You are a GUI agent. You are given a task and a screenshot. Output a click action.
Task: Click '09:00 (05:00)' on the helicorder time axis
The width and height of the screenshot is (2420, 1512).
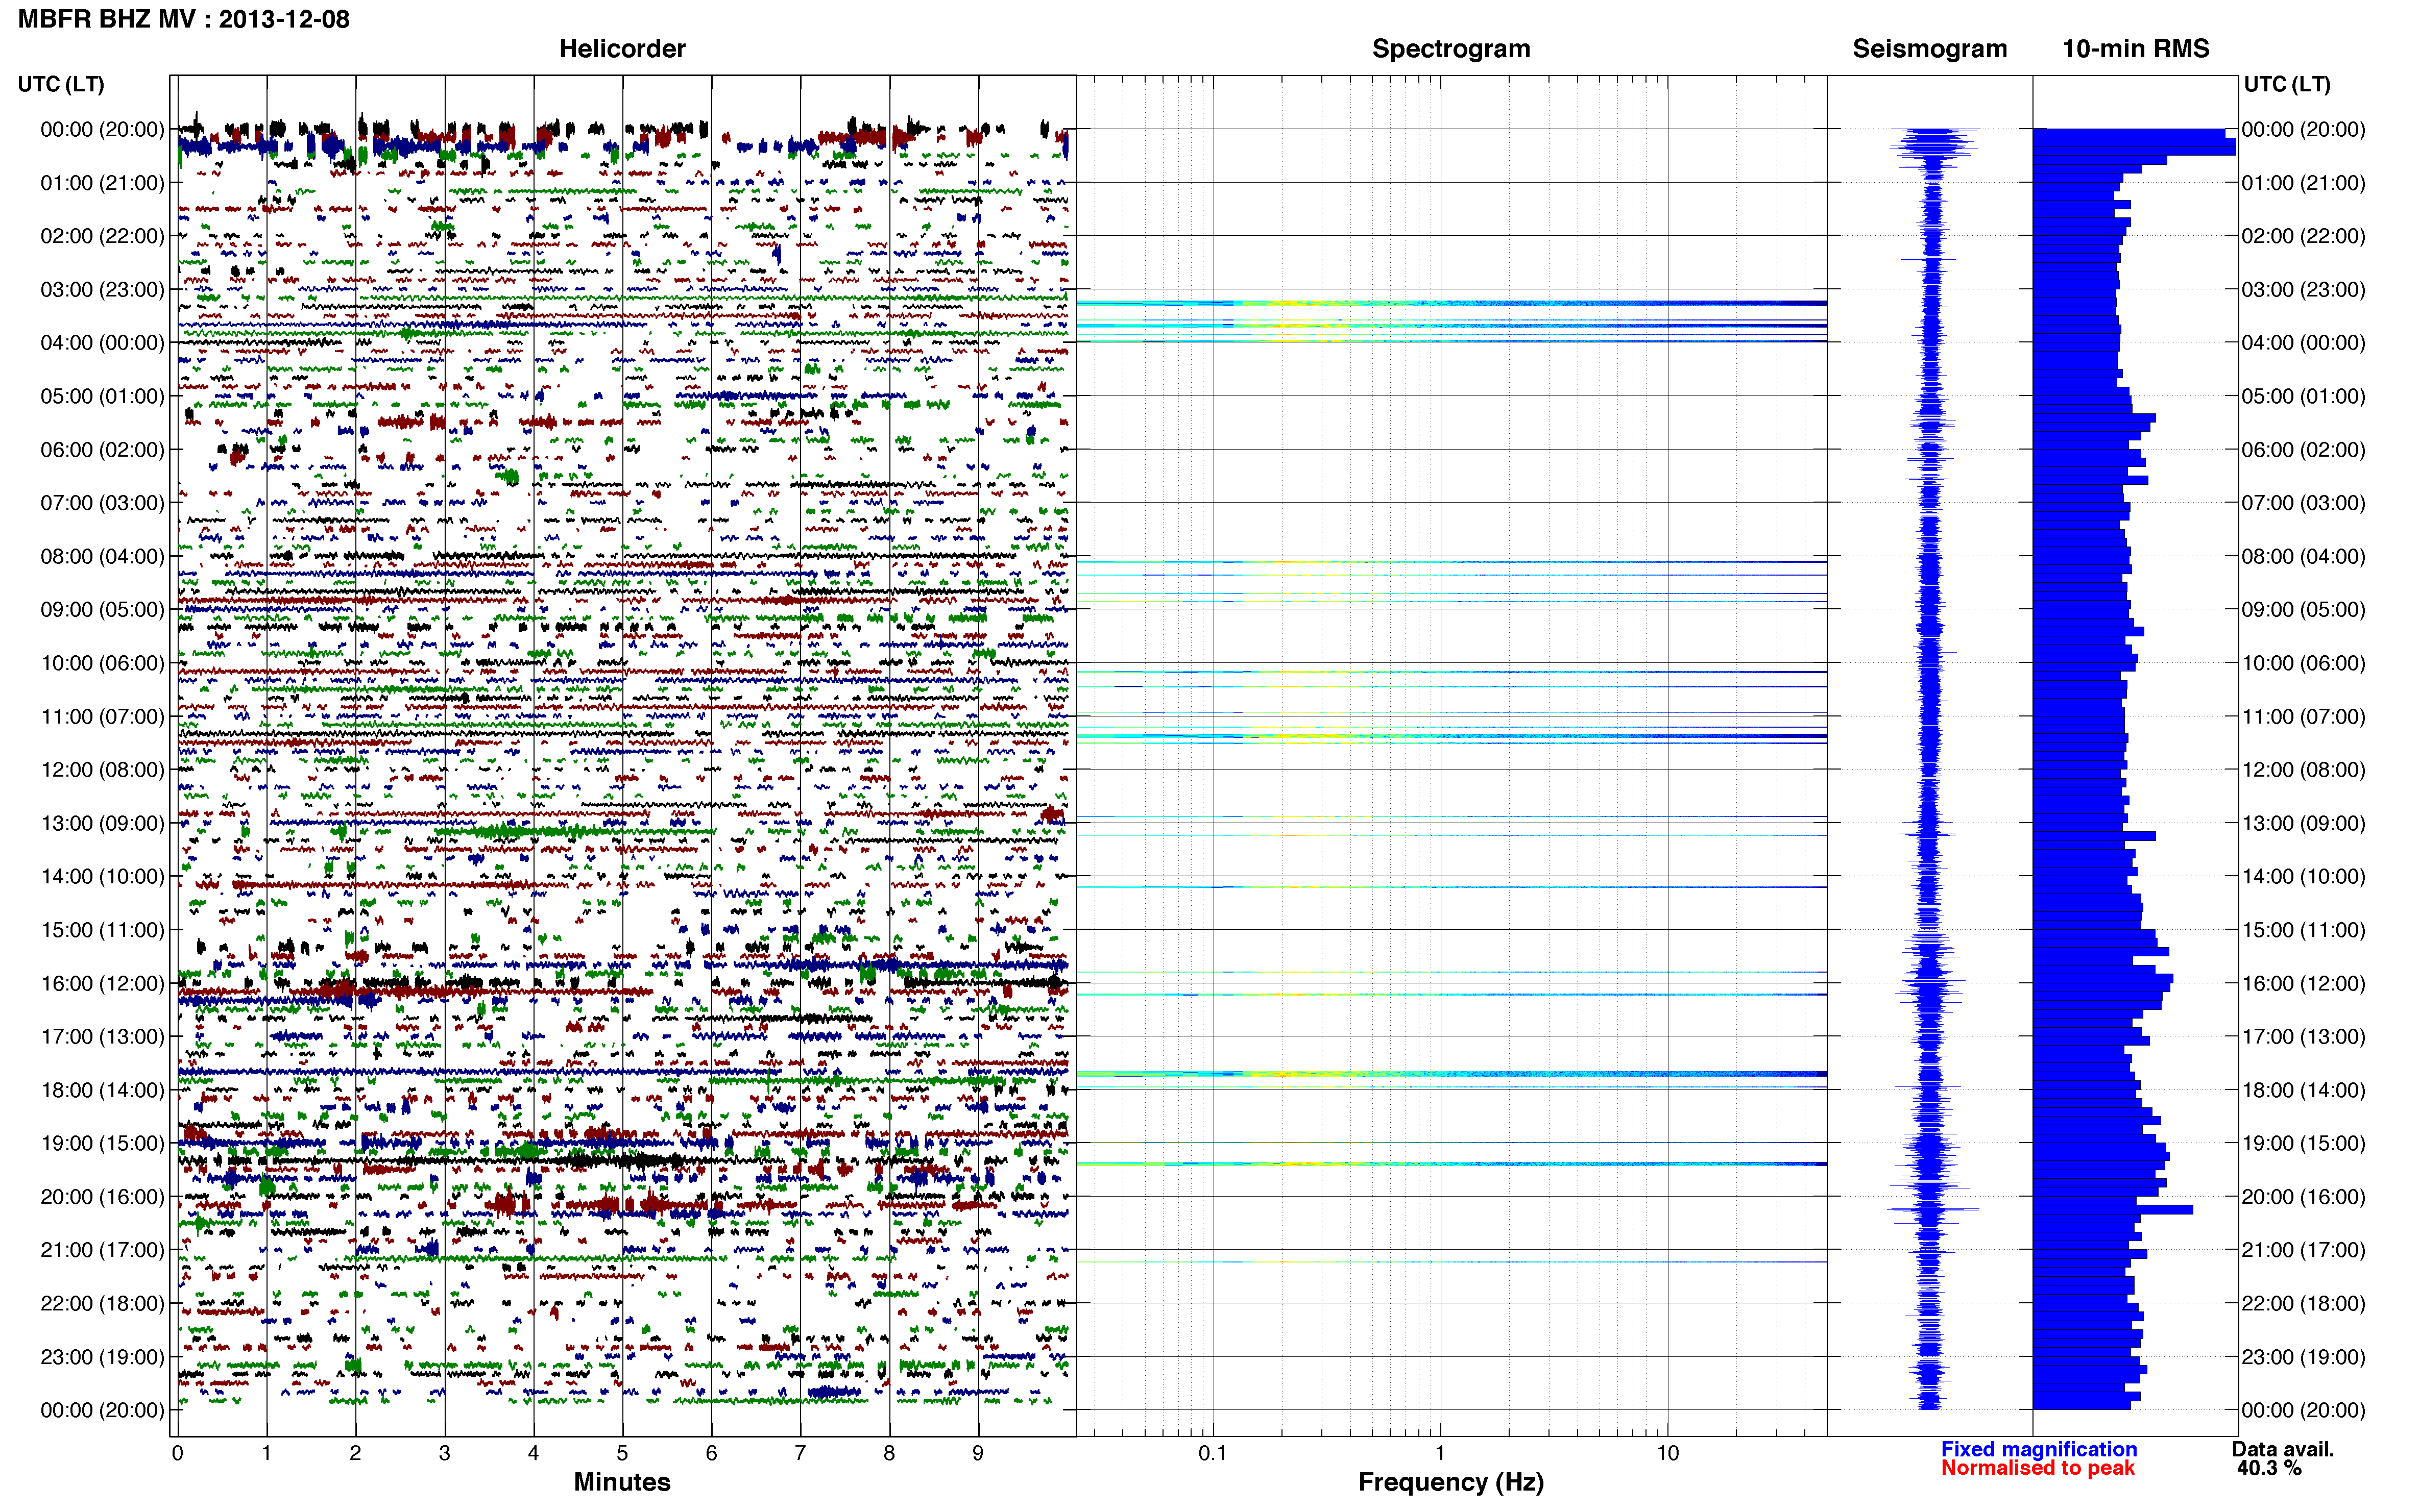pos(102,610)
